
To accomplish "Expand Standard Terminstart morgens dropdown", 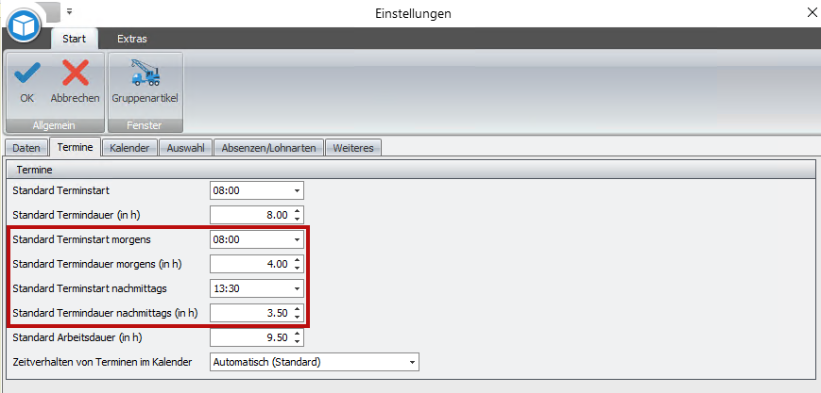I will pyautogui.click(x=298, y=239).
